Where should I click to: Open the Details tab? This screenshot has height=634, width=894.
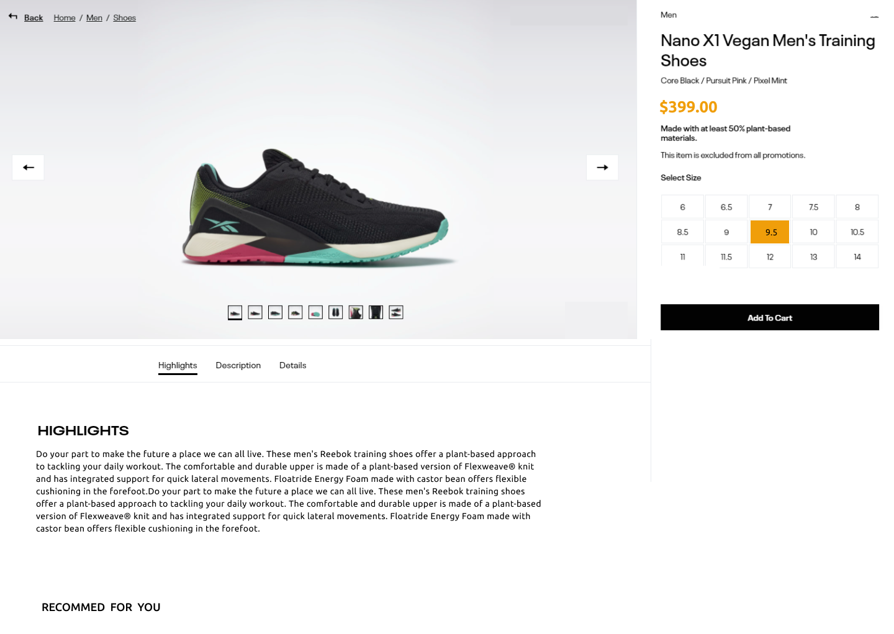(x=292, y=365)
